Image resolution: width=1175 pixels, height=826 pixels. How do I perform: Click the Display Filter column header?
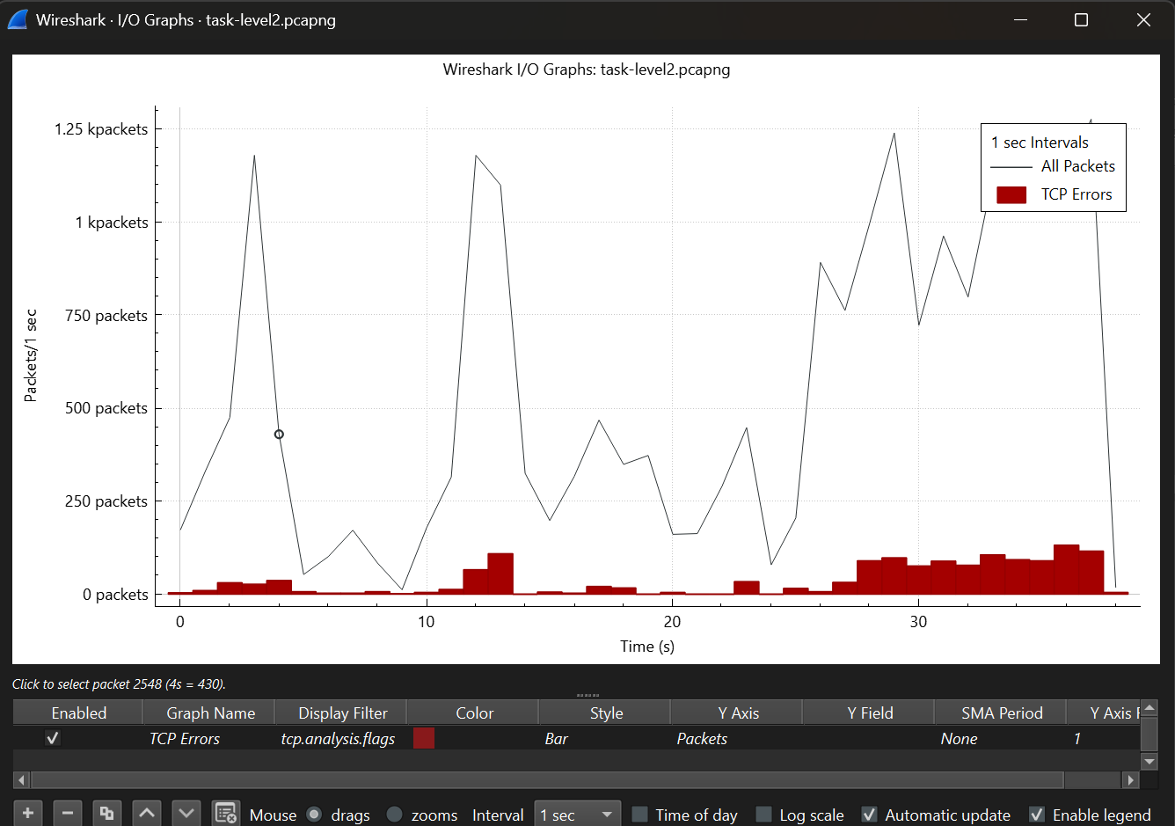tap(341, 713)
